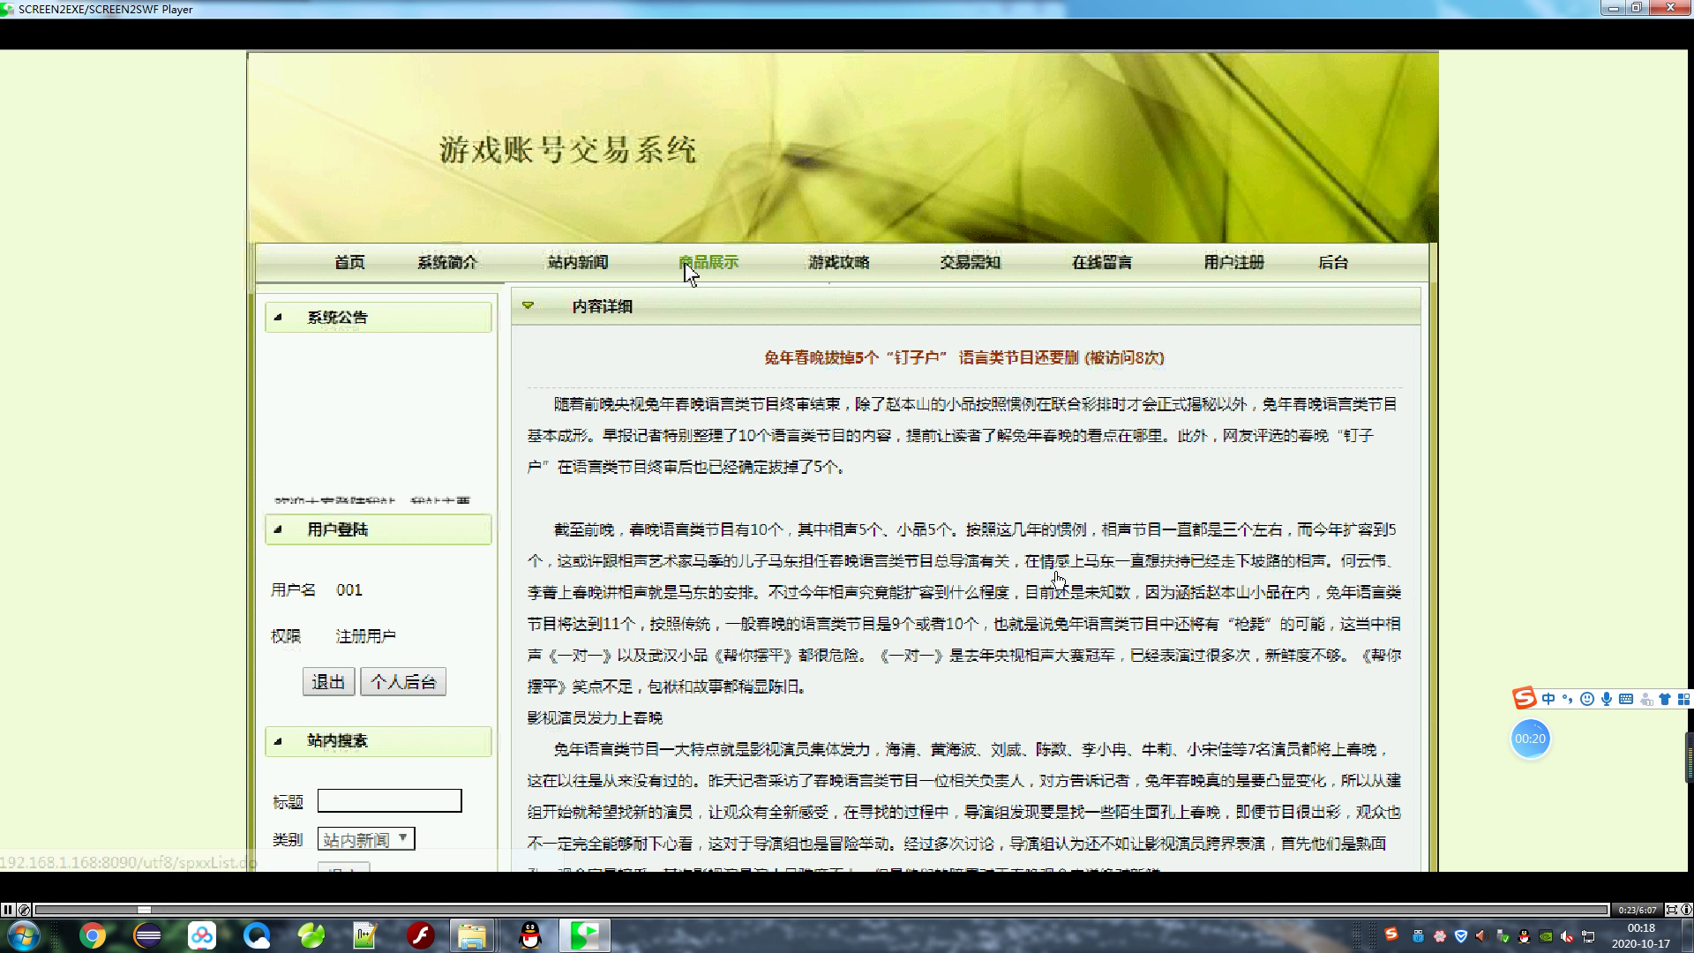The image size is (1694, 953).
Task: Open the Windows Start button
Action: [22, 935]
